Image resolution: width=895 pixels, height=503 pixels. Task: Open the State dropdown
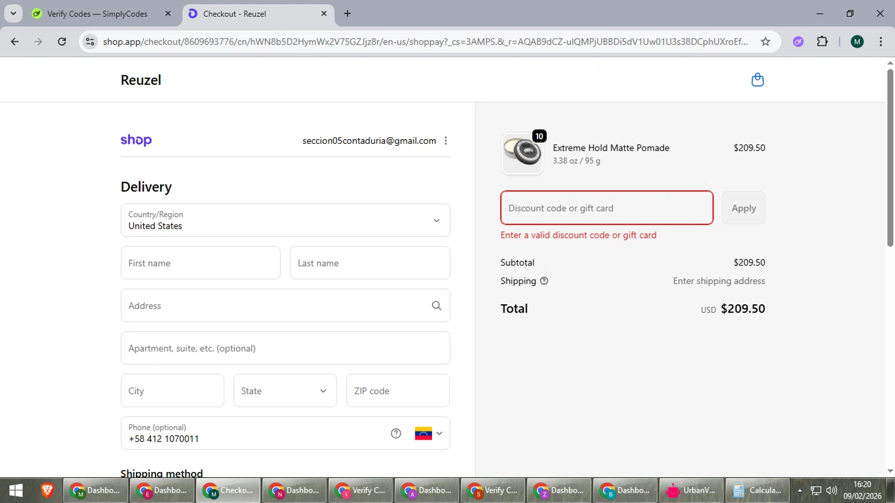coord(285,391)
